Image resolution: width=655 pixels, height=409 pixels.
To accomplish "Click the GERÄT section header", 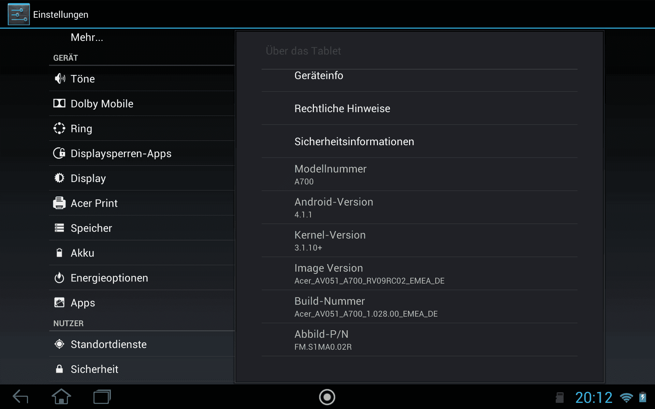I will click(65, 58).
